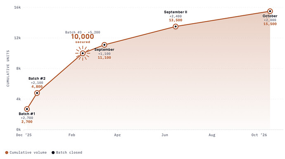This screenshot has width=285, height=159.
Task: Click the Oct '26 x-axis tick label
Action: point(259,135)
